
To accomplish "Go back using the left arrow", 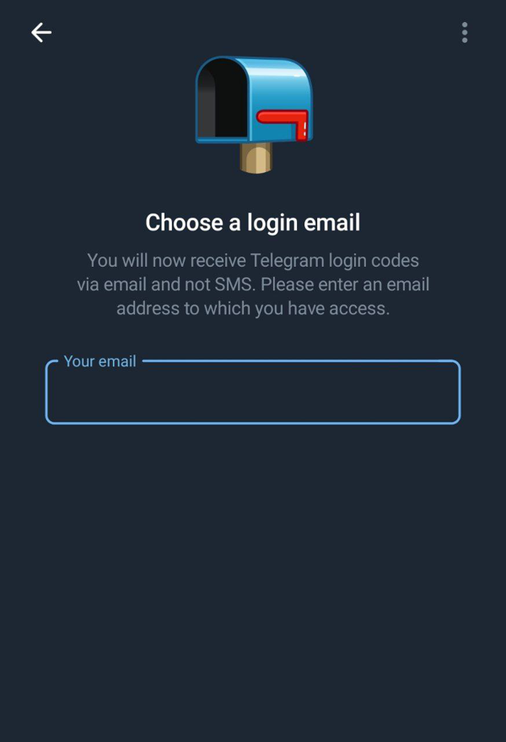I will (x=41, y=33).
